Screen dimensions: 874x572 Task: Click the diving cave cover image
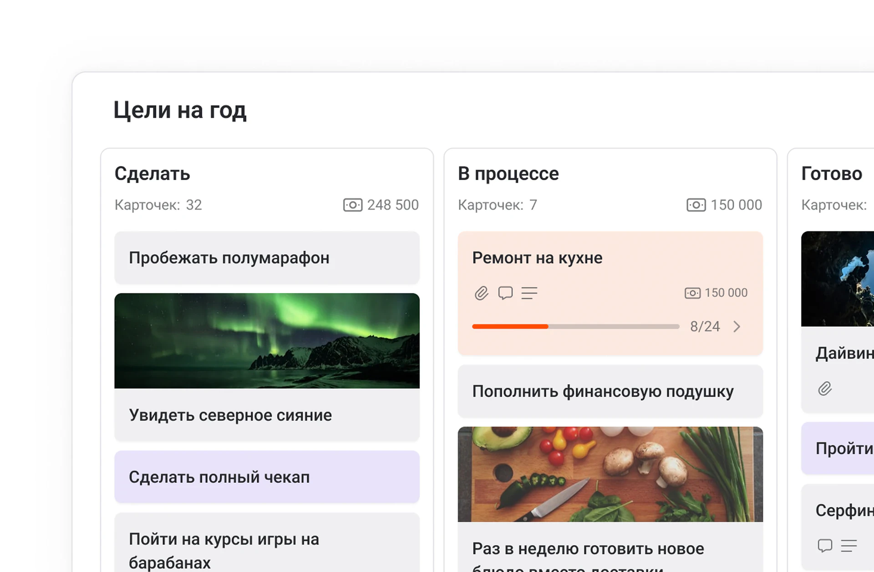coord(838,279)
